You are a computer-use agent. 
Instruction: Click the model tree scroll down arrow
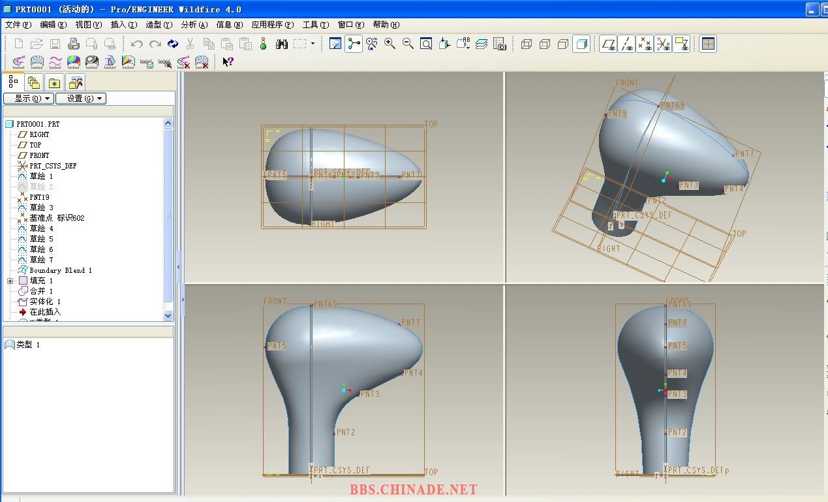tap(168, 315)
